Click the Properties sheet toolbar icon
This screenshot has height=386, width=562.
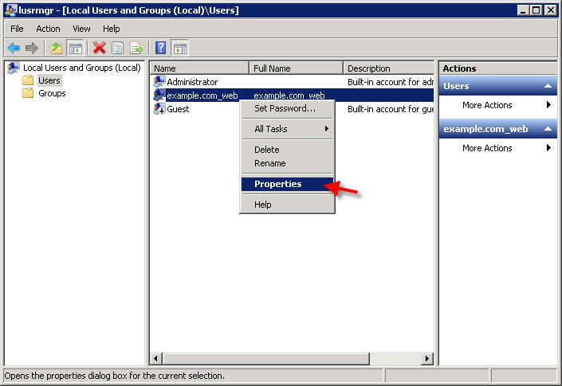(117, 48)
